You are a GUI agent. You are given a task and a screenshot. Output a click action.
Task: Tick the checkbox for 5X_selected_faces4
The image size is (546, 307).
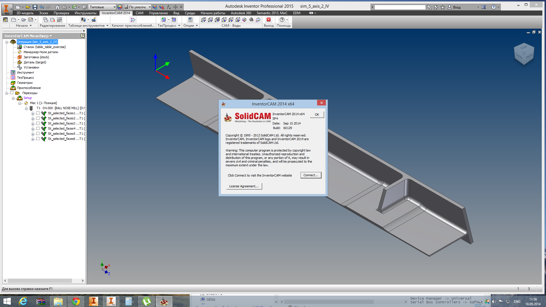pyautogui.click(x=38, y=128)
